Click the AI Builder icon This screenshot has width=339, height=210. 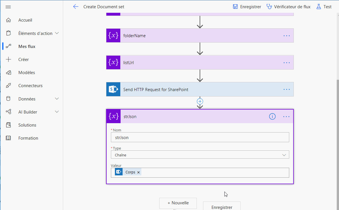coord(9,112)
